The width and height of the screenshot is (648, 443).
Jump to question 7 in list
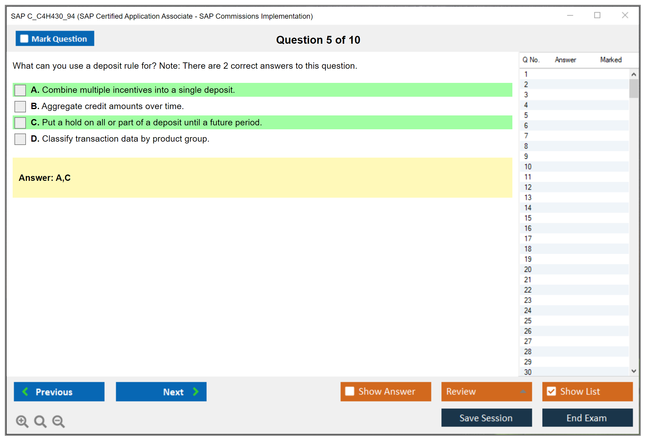coord(526,136)
